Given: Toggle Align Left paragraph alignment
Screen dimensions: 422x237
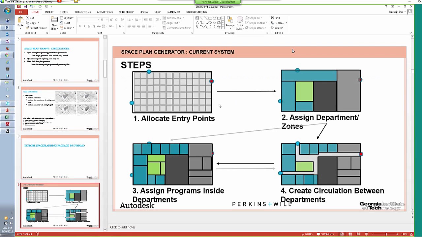Looking at the screenshot, I should 129,26.
